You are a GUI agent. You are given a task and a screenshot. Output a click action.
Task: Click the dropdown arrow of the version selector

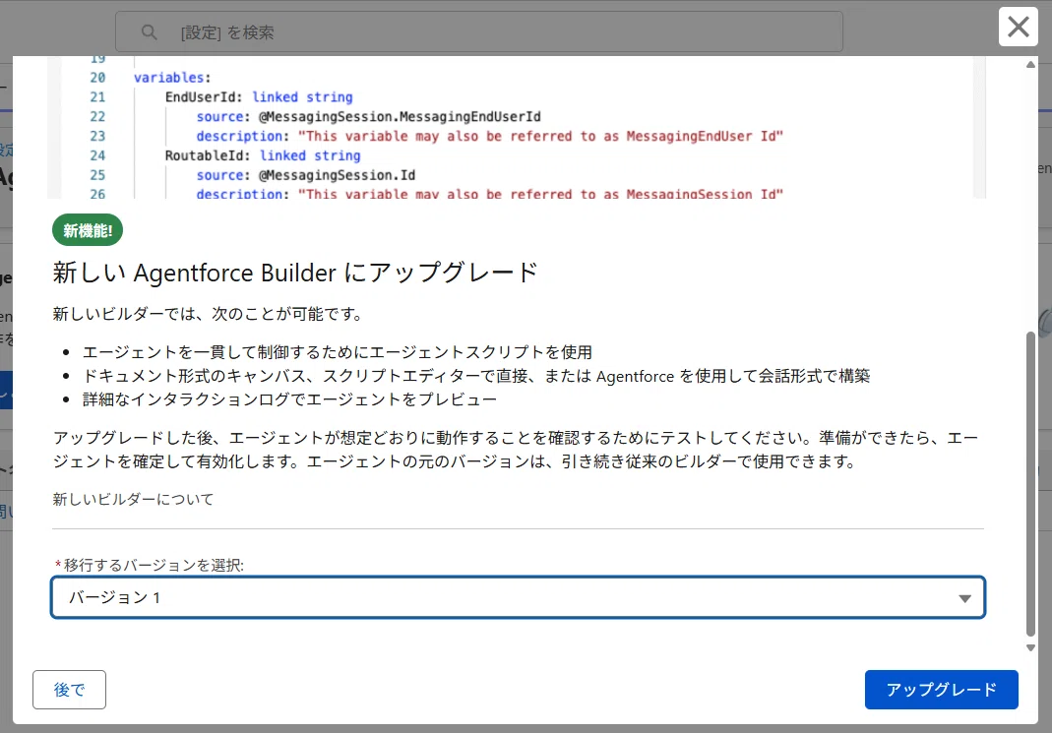(x=964, y=598)
